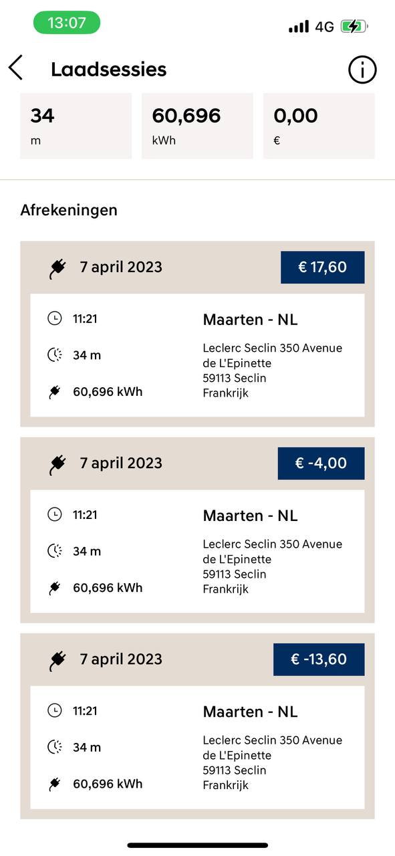Screen dimensions: 395x856
Task: Open the info circle icon
Action: tap(362, 70)
